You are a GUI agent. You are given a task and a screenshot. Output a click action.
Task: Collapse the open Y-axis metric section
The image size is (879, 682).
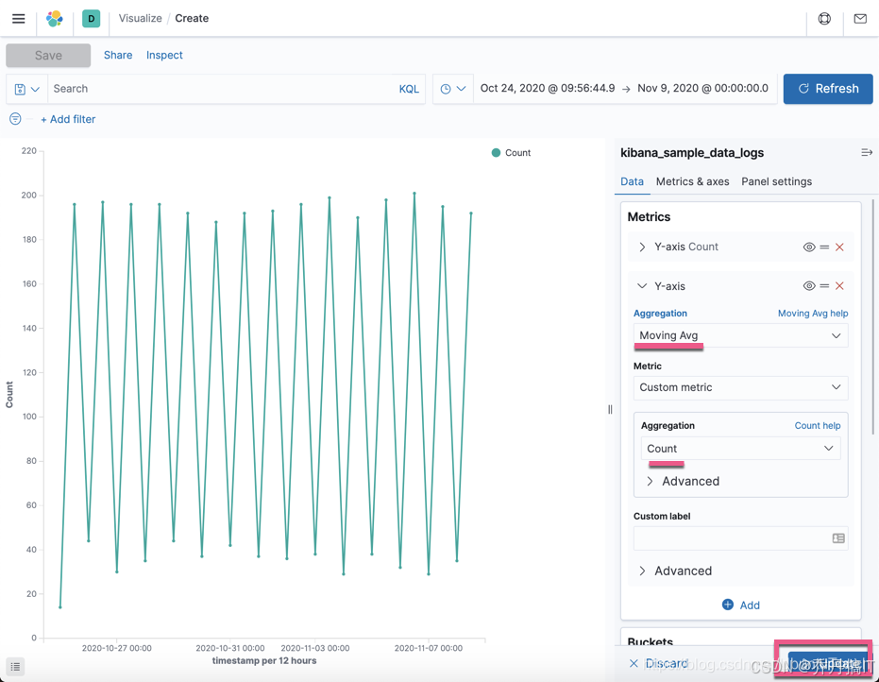click(x=642, y=286)
